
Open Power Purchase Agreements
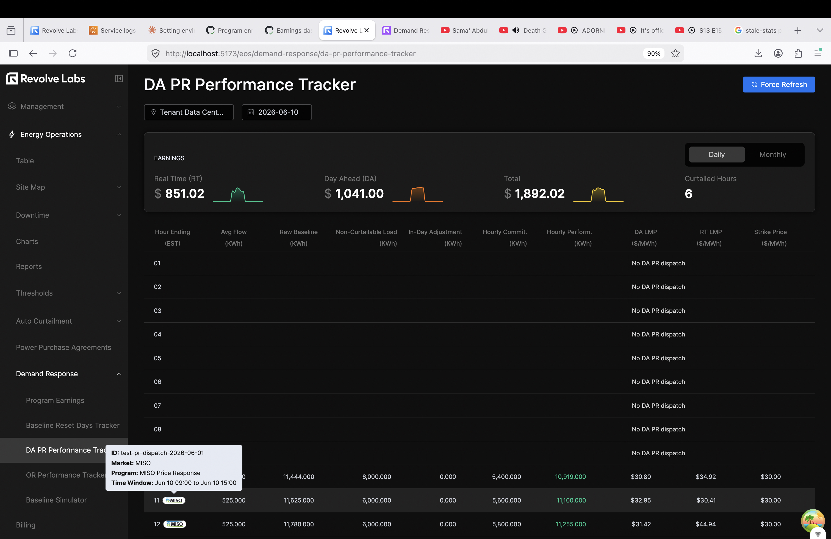click(x=63, y=347)
